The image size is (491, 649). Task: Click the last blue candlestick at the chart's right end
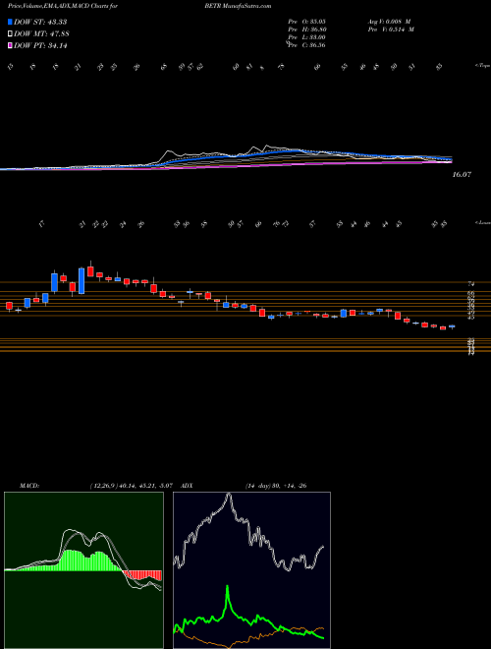coord(452,326)
